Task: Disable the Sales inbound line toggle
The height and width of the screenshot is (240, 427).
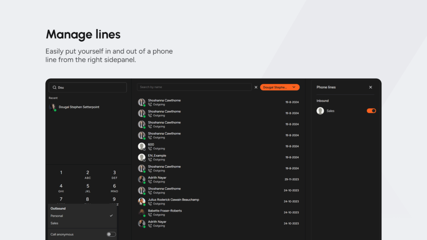Action: 371,111
